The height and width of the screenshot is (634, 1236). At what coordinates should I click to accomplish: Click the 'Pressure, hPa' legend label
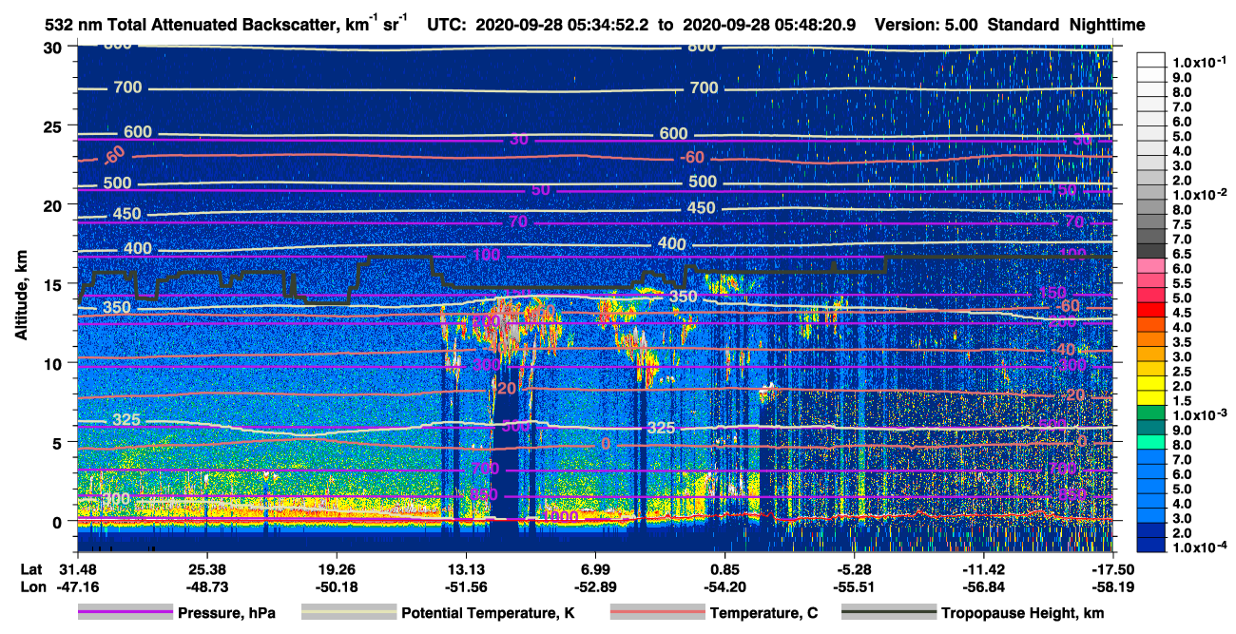pyautogui.click(x=224, y=613)
